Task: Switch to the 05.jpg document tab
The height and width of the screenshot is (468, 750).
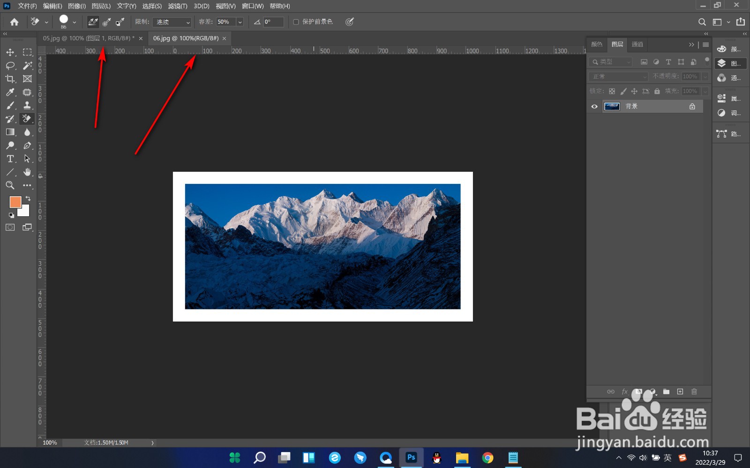Action: point(89,38)
